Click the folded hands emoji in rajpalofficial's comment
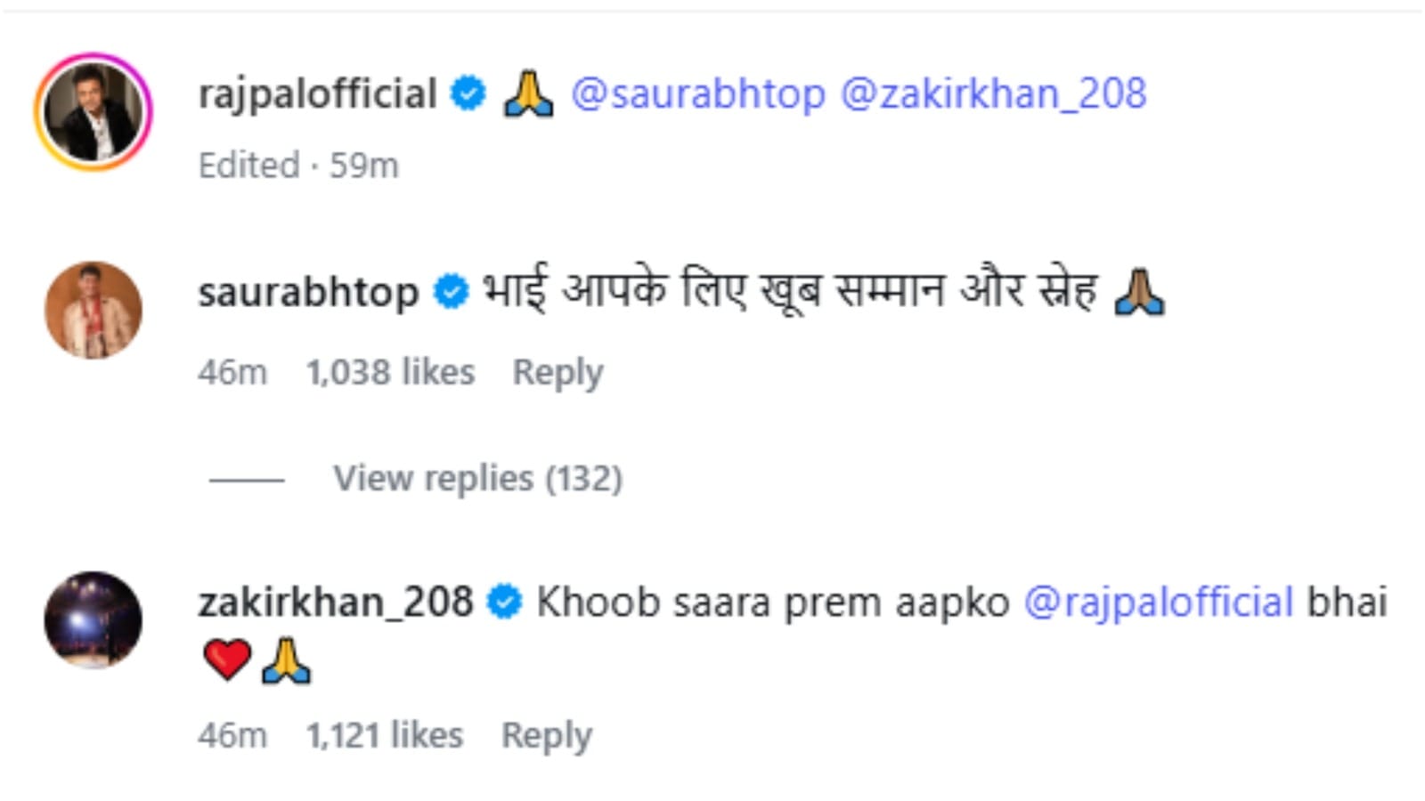Screen dimensions: 1425x801 pyautogui.click(x=528, y=93)
